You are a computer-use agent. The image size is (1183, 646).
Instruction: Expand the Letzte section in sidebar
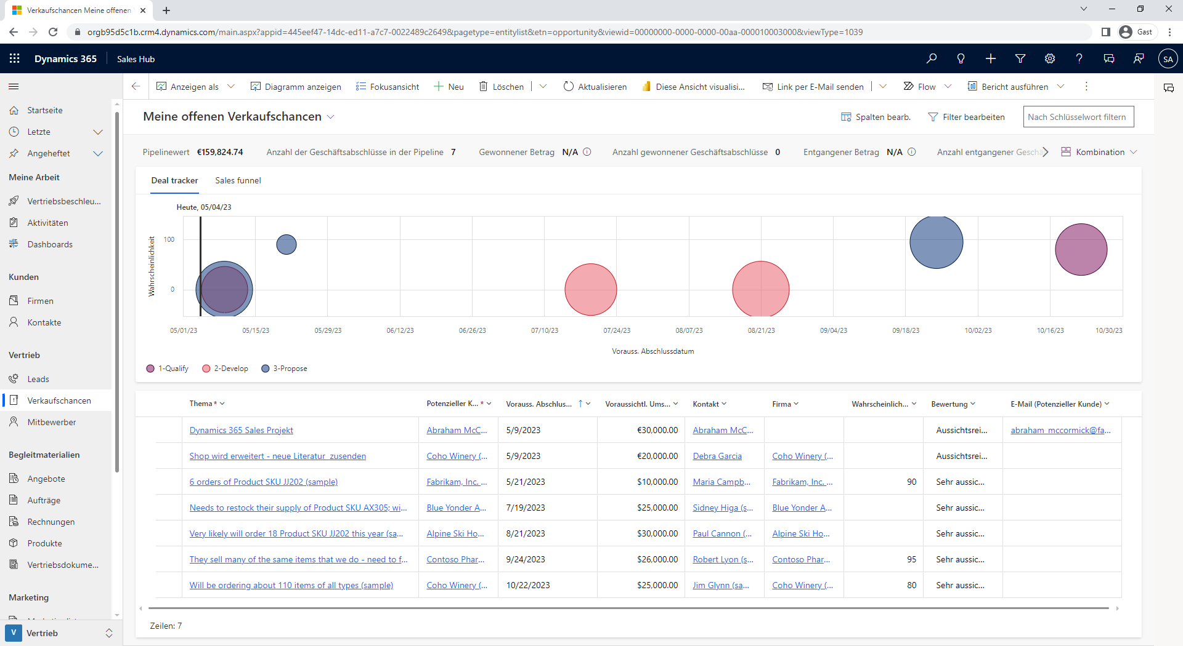[x=97, y=132]
